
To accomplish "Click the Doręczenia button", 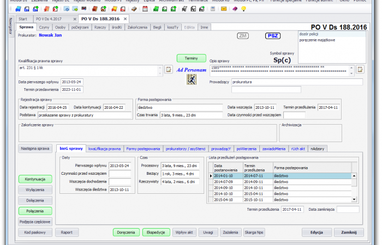I will coord(126,232).
